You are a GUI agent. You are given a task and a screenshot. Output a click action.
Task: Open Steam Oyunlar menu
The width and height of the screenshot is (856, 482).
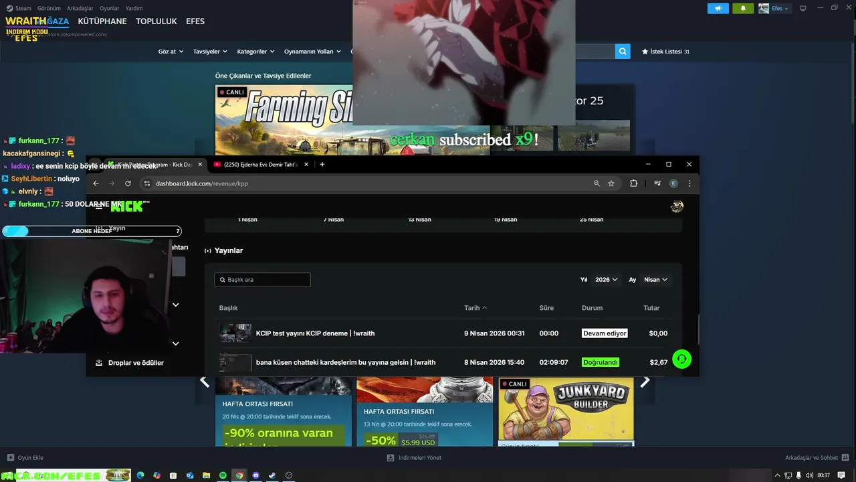pos(110,9)
